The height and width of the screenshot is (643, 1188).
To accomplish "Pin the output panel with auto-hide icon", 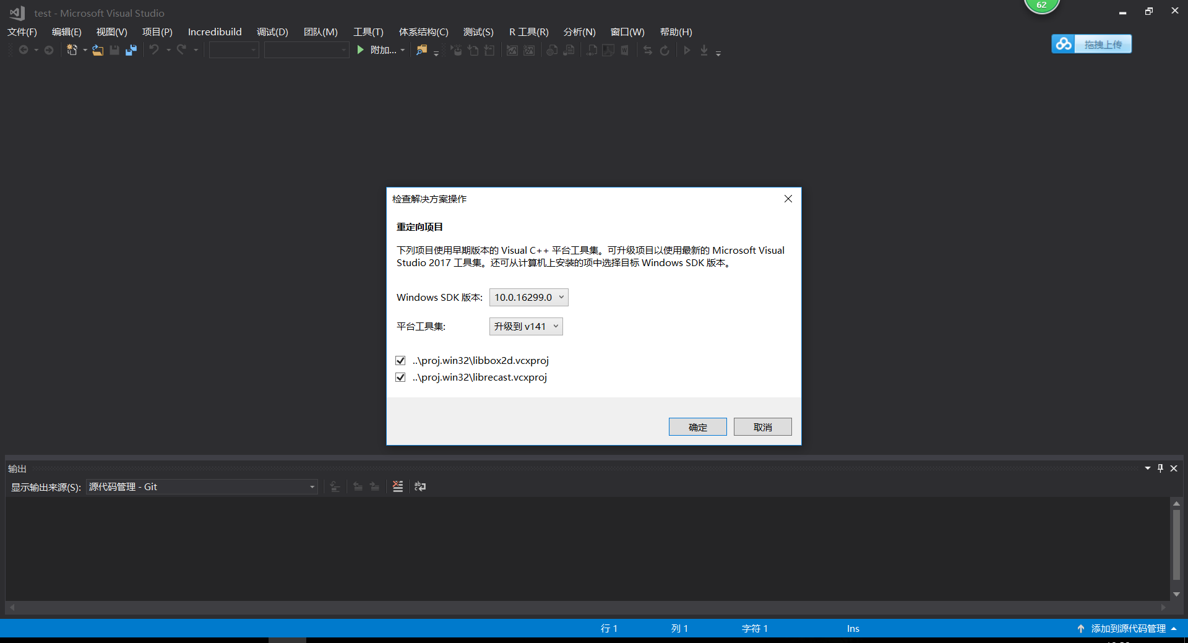I will pos(1161,468).
